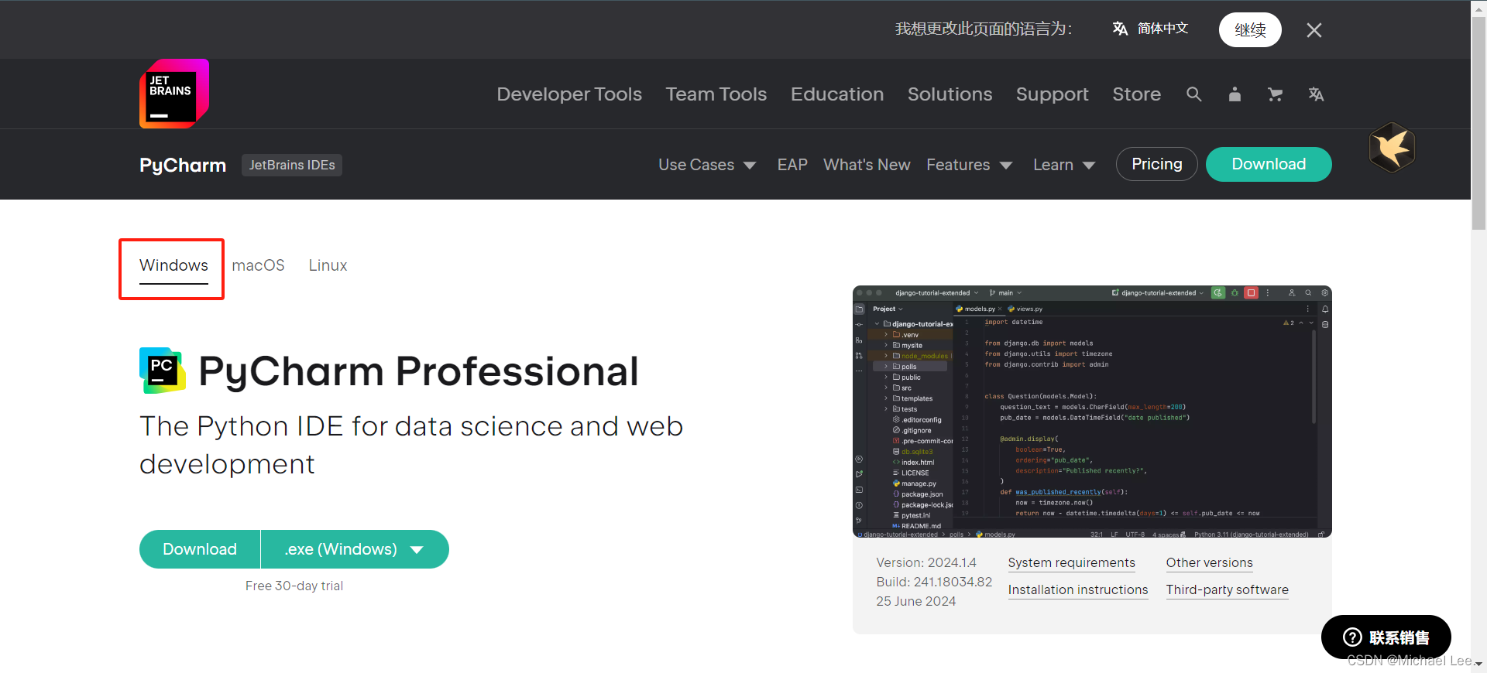Select the Windows tab
This screenshot has height=673, width=1487.
173,265
